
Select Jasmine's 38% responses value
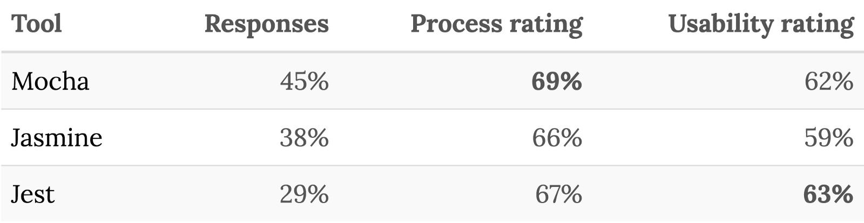tap(304, 138)
